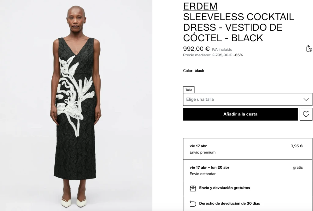Click the -65% discount label
Viewport: 313px width, 211px height.
[238, 55]
